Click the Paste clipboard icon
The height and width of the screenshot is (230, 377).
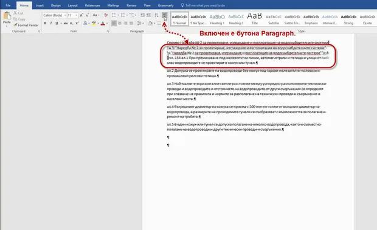[7, 16]
